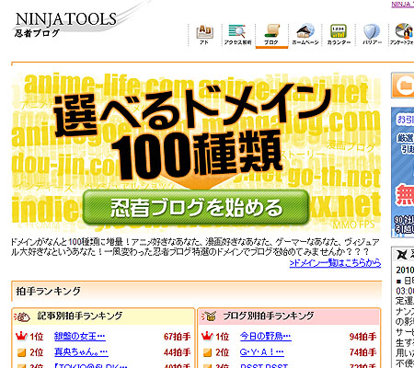Viewport: 414px width, 368px height.
Task: Click the 2位 medal icon beside 真央ちゃん
Action: click(22, 352)
